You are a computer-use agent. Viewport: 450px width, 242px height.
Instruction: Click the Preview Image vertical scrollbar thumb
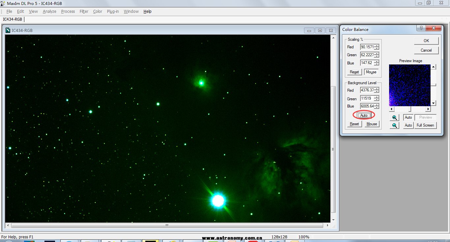pos(434,85)
